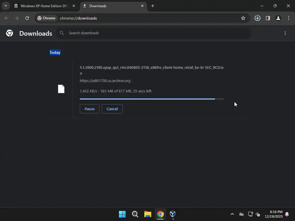The width and height of the screenshot is (295, 221).
Task: Close the Downloads tab
Action: 142,6
